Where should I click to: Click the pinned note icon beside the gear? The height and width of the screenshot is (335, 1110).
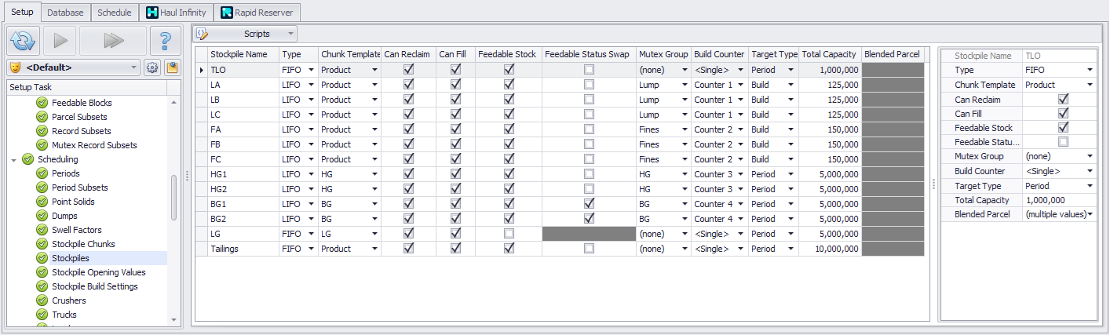[172, 67]
